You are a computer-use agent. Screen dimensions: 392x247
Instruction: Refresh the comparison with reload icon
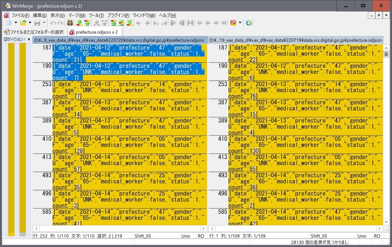click(x=249, y=23)
